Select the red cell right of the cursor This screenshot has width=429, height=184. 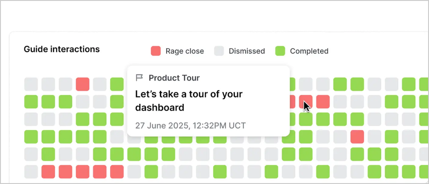coord(323,102)
